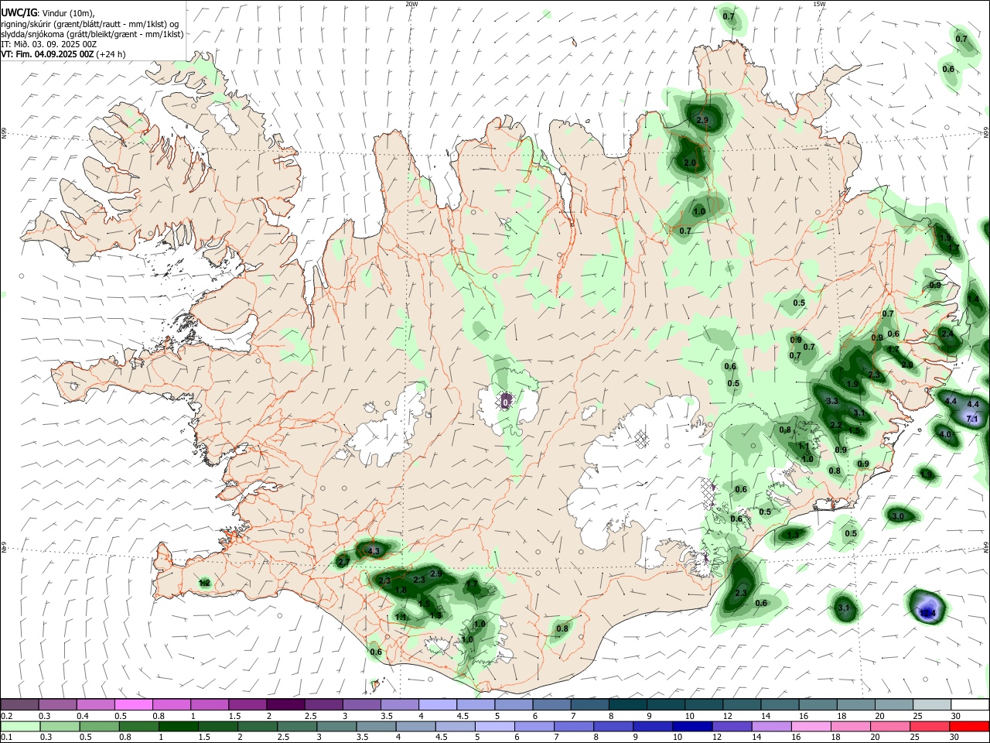Click the dark navy blue swatch in rain scale
Viewport: 990px width, 743px height.
pyautogui.click(x=691, y=727)
